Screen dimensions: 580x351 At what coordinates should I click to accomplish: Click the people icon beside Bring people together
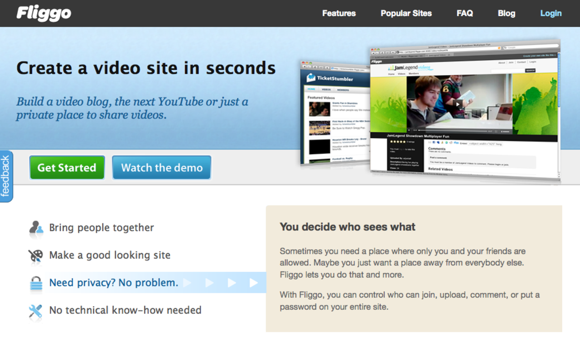point(36,228)
